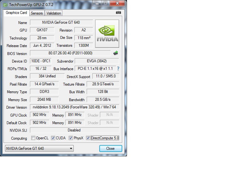The height and width of the screenshot is (194, 242).
Task: Switch to the Sensors tab
Action: point(37,13)
